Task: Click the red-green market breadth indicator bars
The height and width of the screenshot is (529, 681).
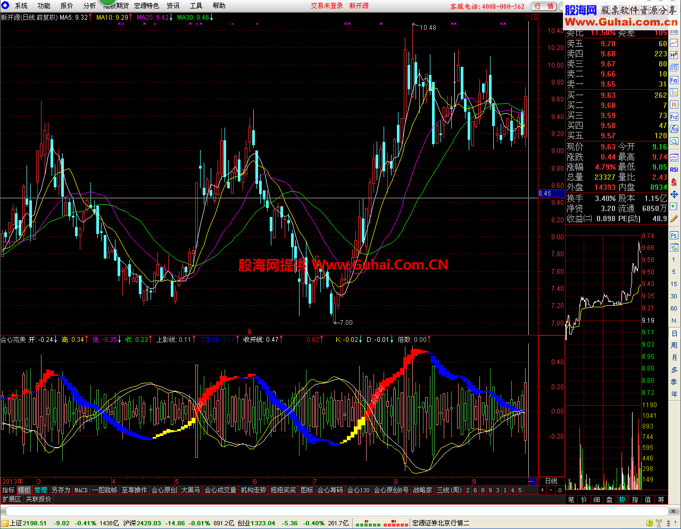Action: pos(381,524)
